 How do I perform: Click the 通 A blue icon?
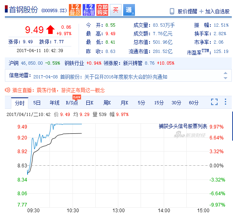pyautogui.click(x=129, y=10)
